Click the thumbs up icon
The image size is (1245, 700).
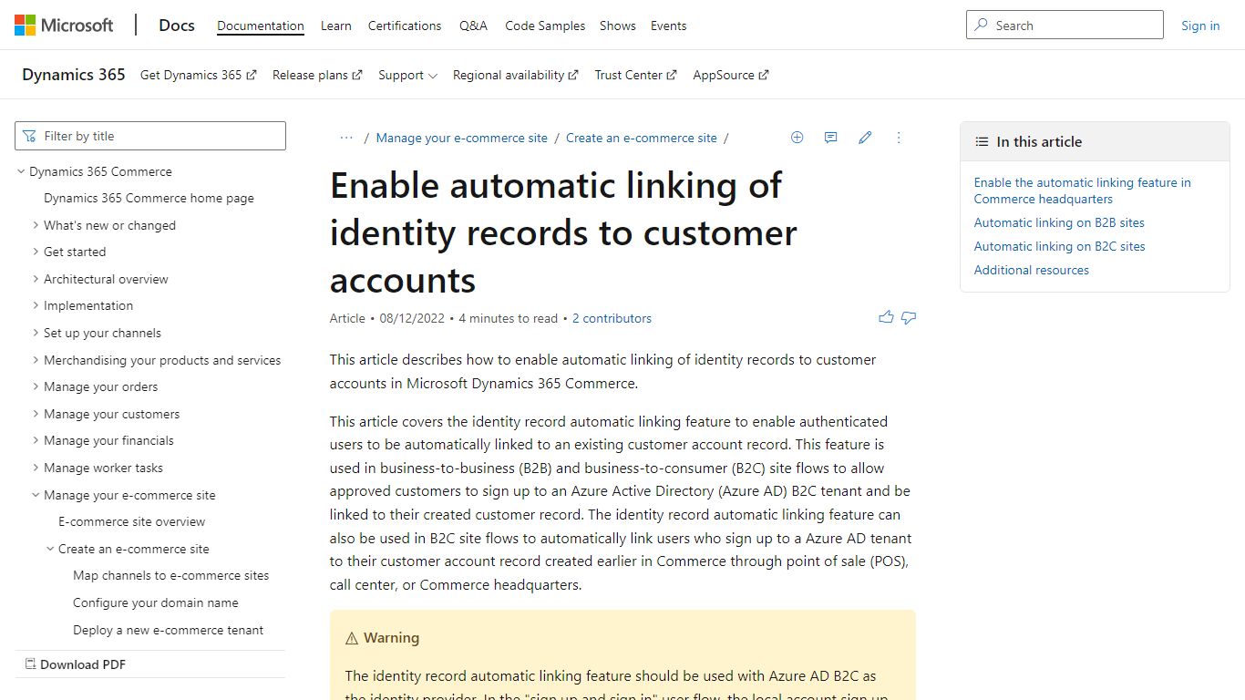pyautogui.click(x=886, y=318)
